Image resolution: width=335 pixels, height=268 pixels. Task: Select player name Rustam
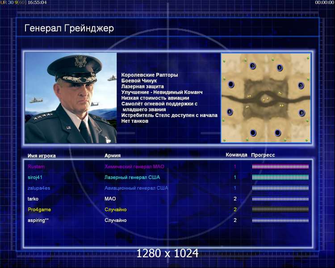click(36, 167)
